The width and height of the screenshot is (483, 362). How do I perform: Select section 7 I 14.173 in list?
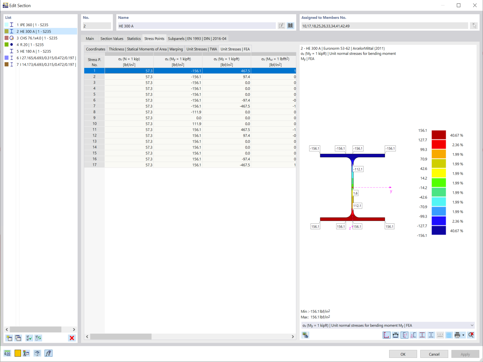(41, 64)
